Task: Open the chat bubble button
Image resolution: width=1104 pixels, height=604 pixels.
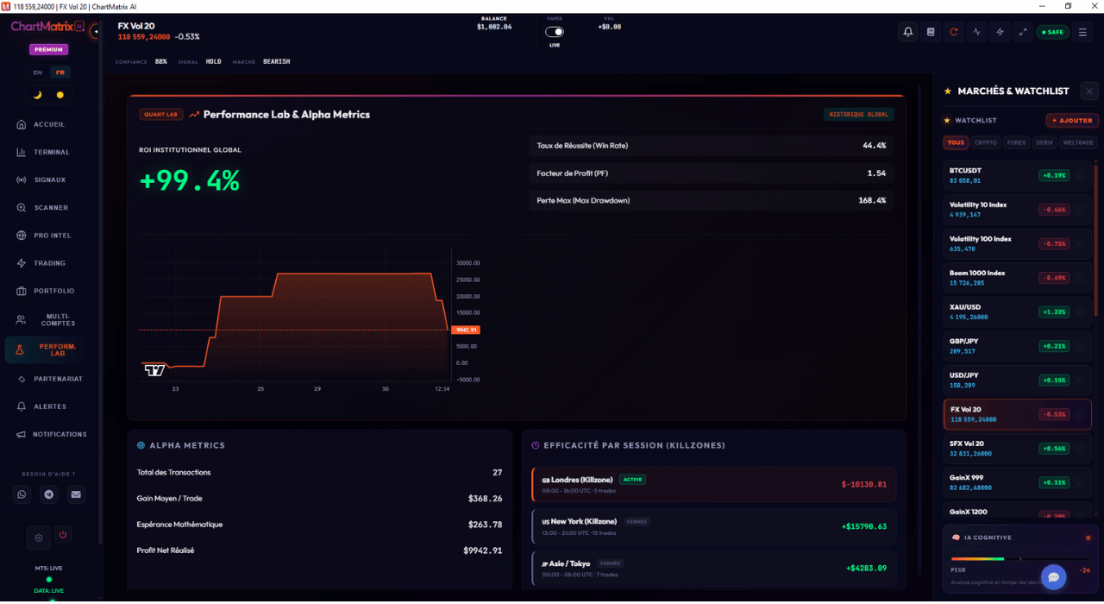Action: pos(1054,577)
